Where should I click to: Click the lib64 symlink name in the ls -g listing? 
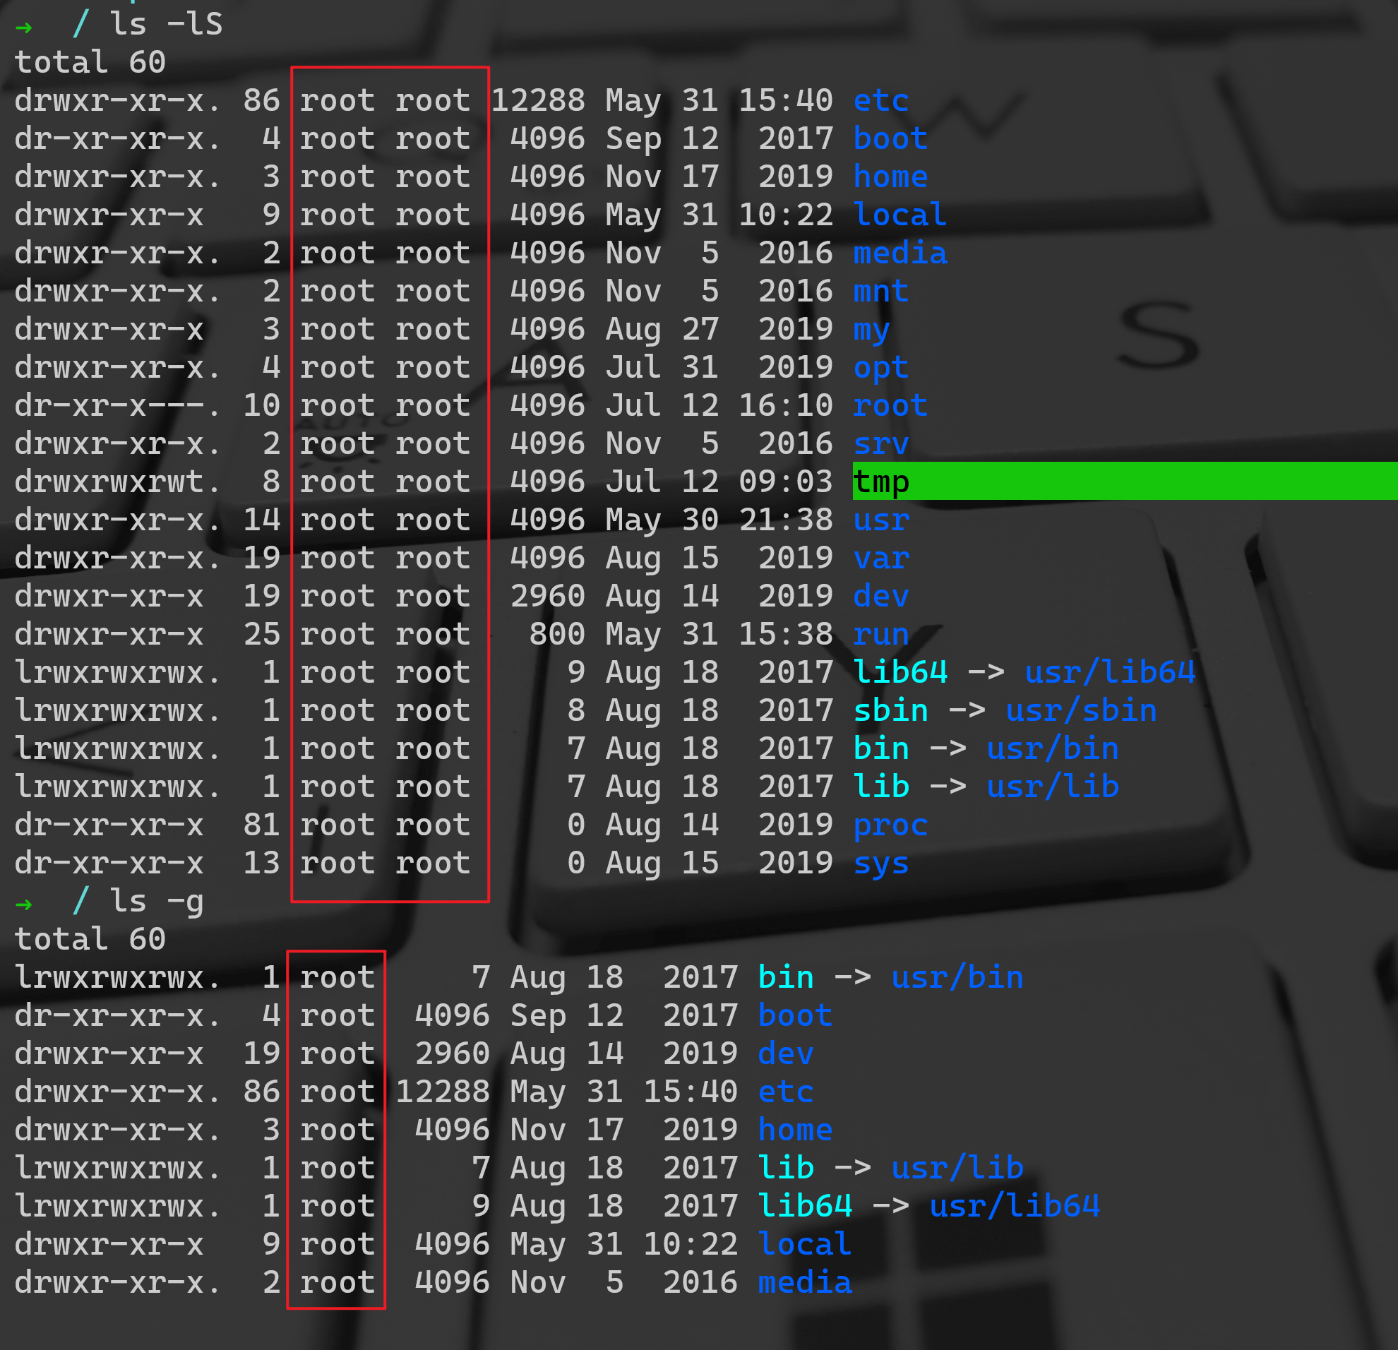click(805, 1206)
